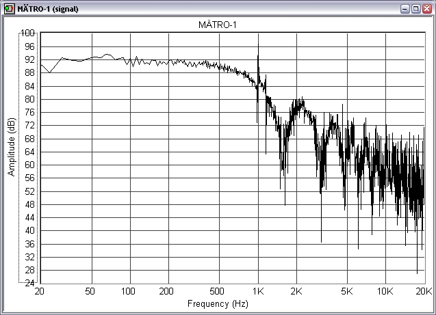Click the 44 dB amplitude axis value
Viewport: 436px width, 315px height.
[29, 217]
